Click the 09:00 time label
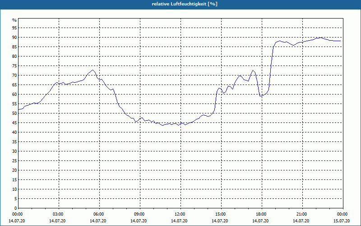Image resolution: width=361 pixels, height=226 pixels. pos(140,214)
